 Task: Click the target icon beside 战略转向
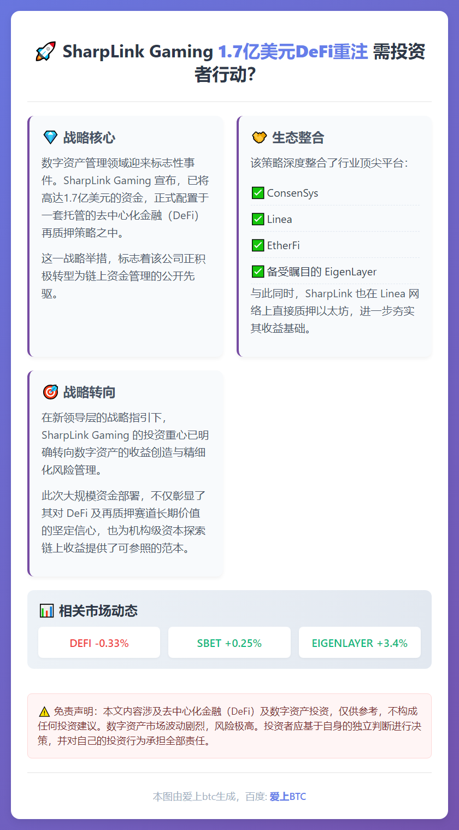tap(50, 392)
